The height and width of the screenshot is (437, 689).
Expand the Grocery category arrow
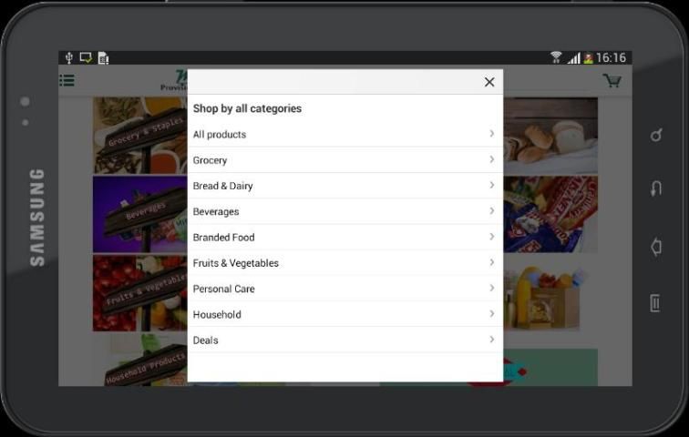point(491,159)
